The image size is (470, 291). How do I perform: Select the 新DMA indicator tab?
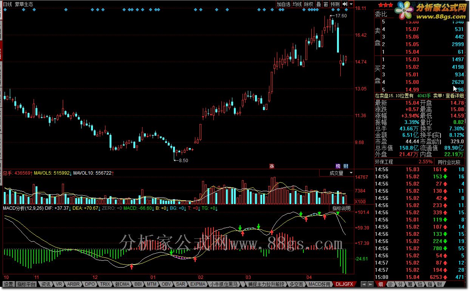tap(122, 284)
